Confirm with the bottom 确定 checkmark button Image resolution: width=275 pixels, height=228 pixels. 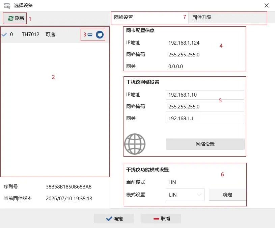(114, 219)
